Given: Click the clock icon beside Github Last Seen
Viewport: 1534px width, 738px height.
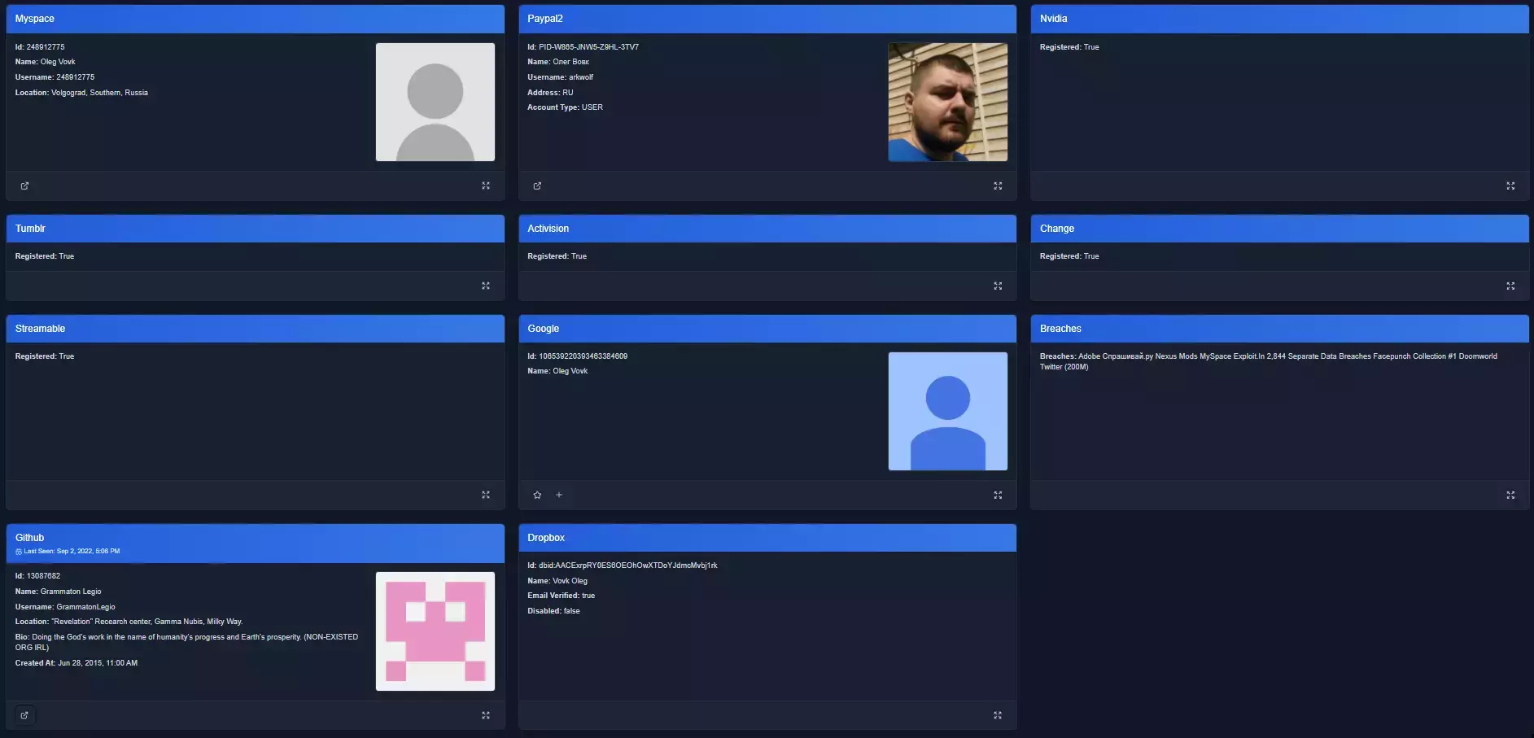Looking at the screenshot, I should click(19, 552).
